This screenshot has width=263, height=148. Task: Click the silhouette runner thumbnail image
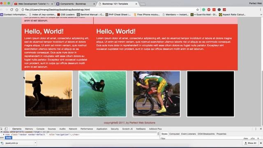(48, 94)
